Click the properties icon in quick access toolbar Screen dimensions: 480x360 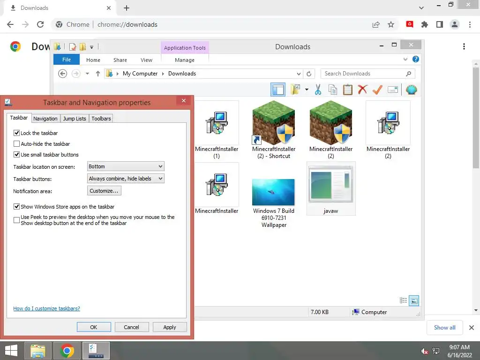[73, 47]
